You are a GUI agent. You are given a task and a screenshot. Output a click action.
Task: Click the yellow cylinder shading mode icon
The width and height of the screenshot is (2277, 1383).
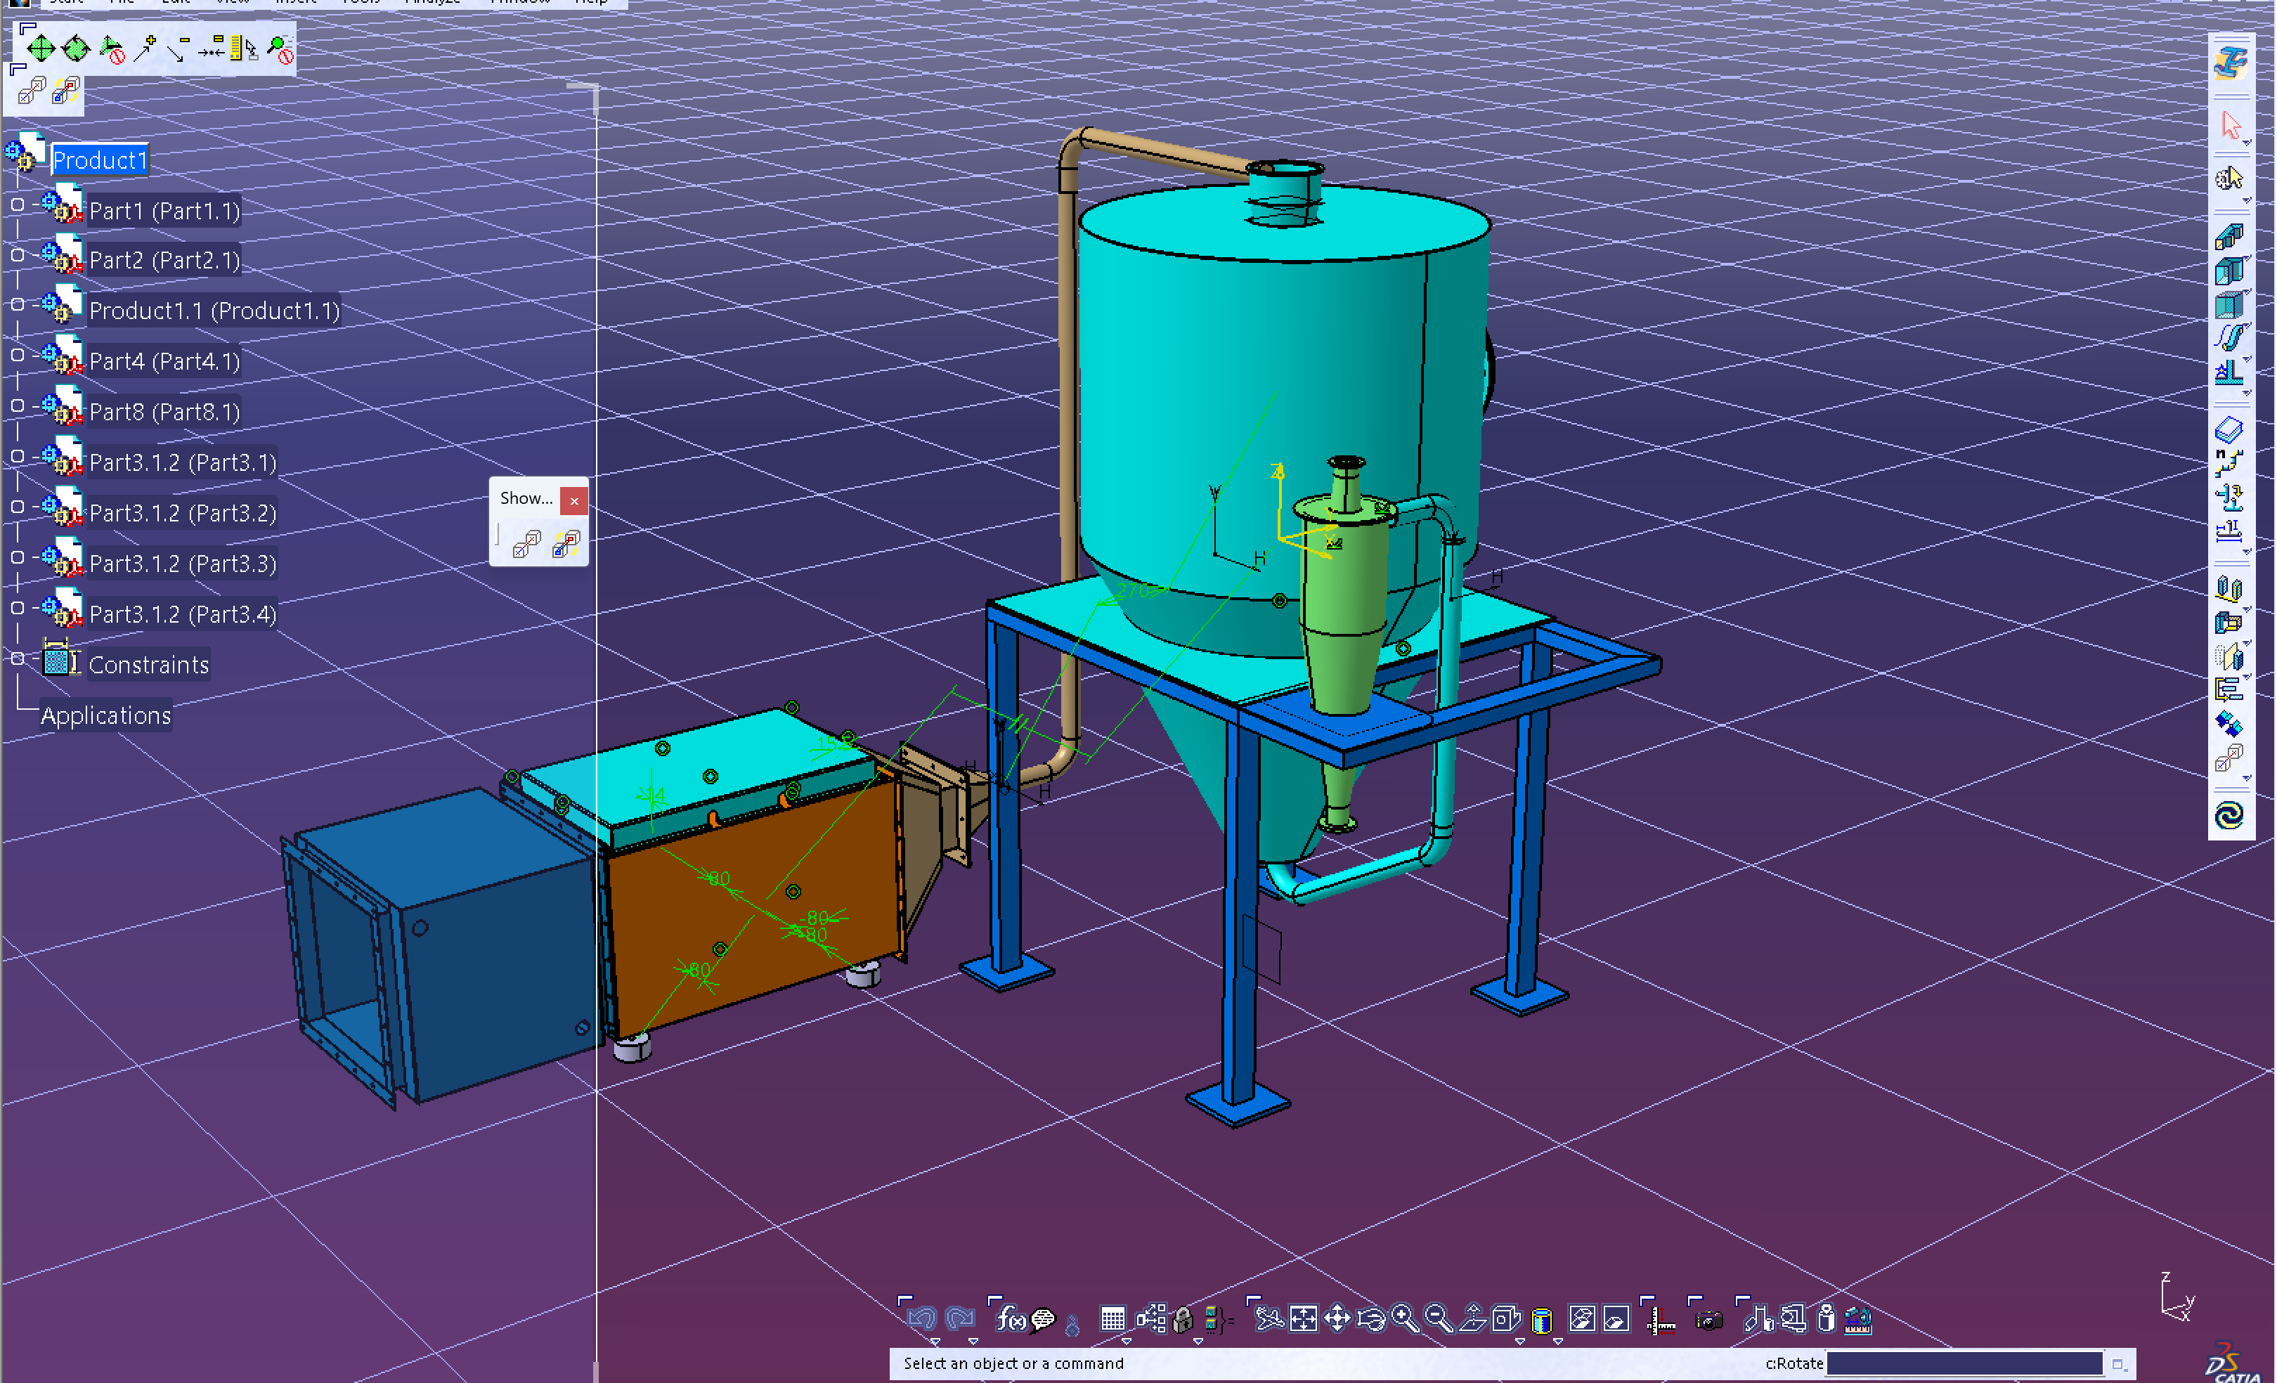[x=1541, y=1321]
